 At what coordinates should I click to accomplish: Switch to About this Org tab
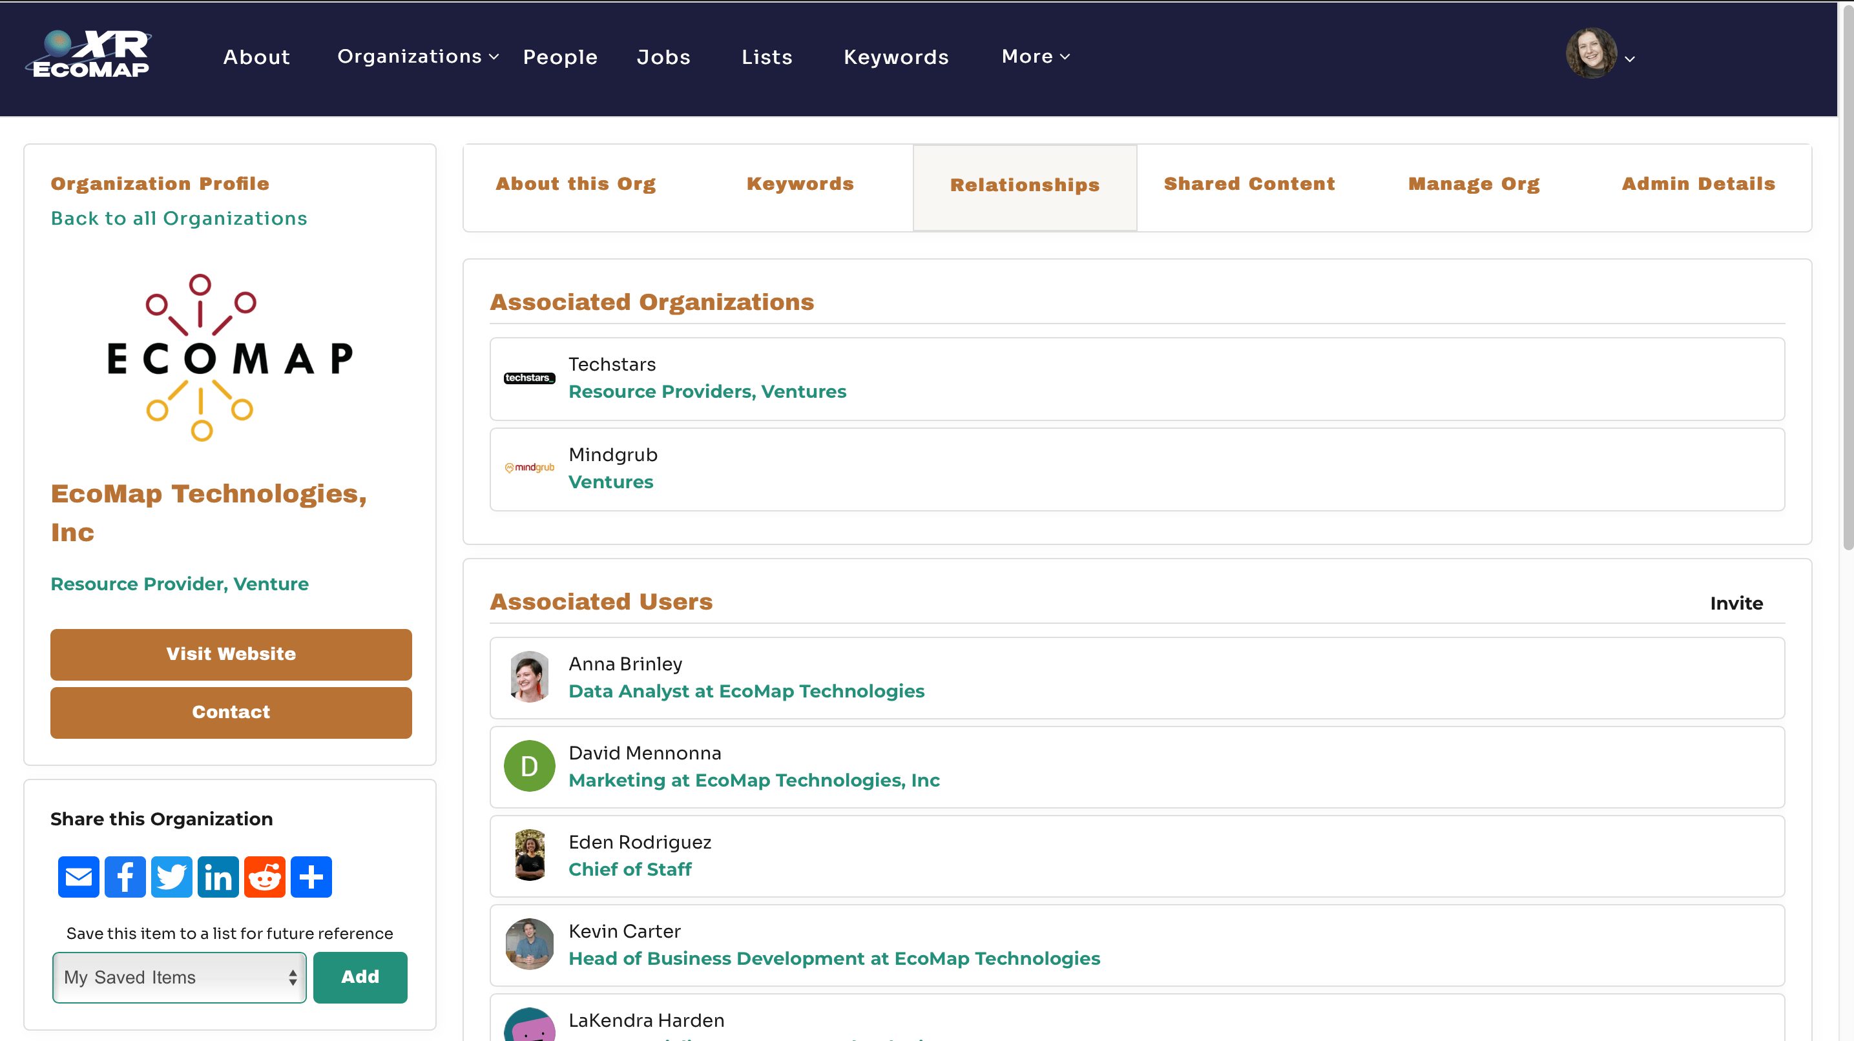coord(576,184)
